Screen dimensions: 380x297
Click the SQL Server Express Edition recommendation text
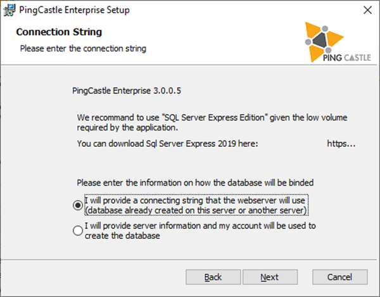pos(212,122)
